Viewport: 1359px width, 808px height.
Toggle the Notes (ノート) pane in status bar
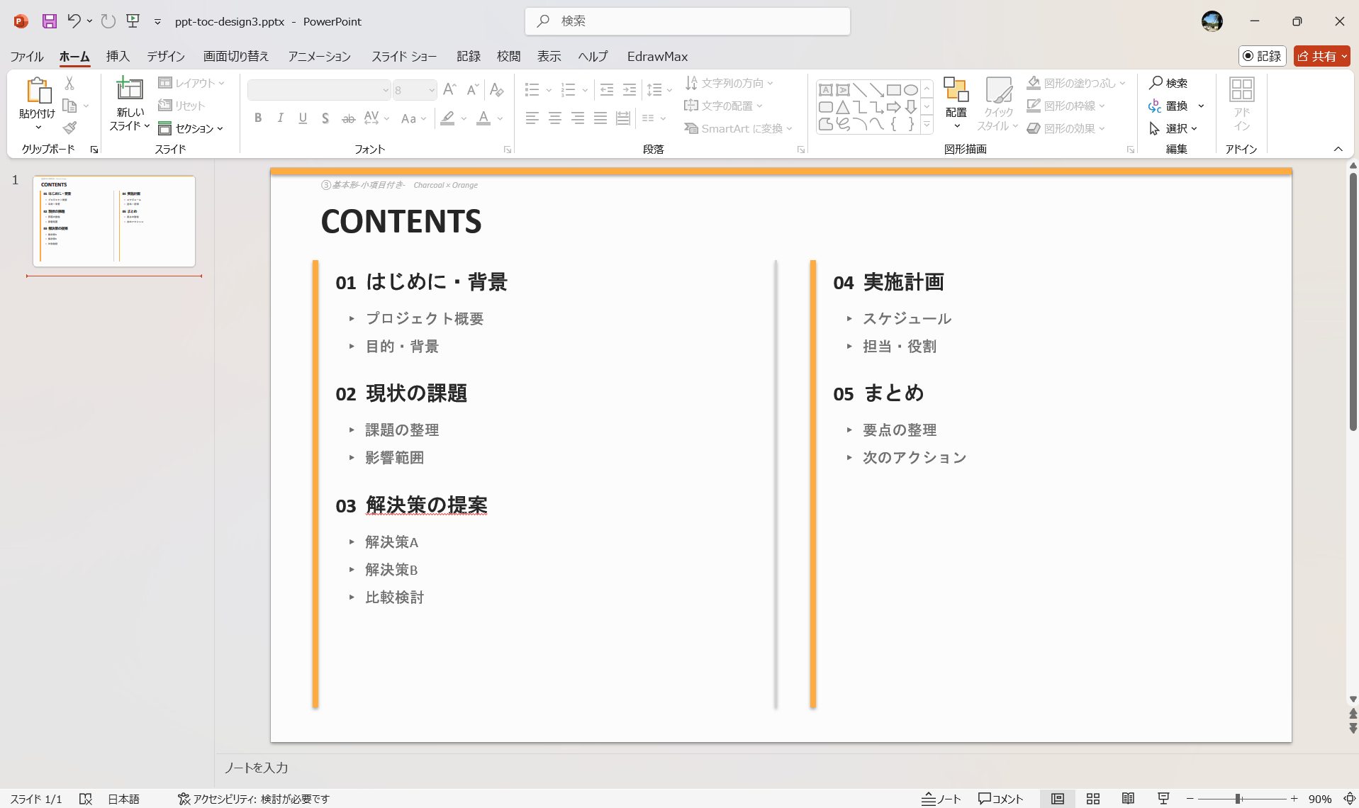[941, 799]
